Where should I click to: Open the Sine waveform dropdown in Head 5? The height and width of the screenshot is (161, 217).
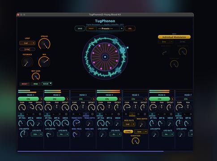click(141, 131)
